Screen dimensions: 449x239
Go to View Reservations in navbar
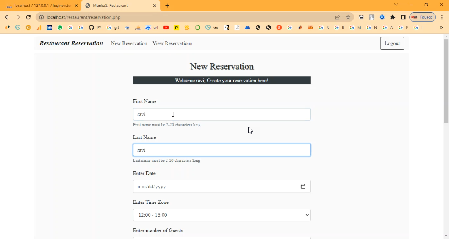tap(172, 43)
